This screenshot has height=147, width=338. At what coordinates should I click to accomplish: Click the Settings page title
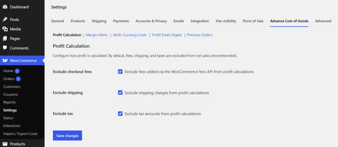click(x=59, y=7)
